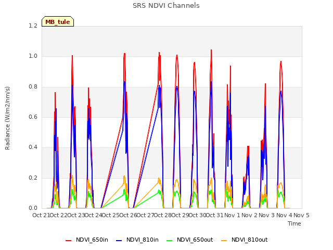Click the 0.2 y-axis tick label
The image size is (333, 250).
(x=33, y=178)
